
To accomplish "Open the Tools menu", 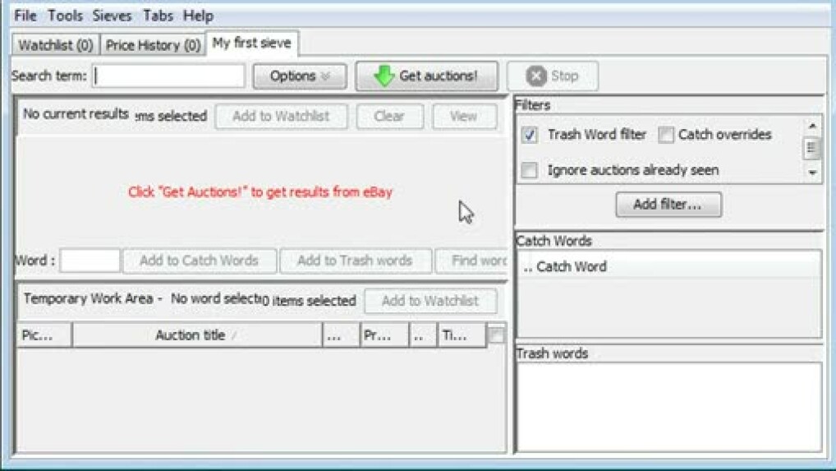I will click(x=65, y=16).
